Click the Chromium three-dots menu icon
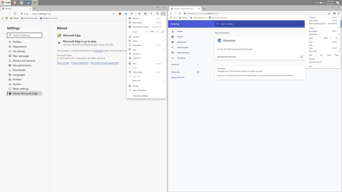Viewport: 342px width, 192px height. [x=339, y=13]
